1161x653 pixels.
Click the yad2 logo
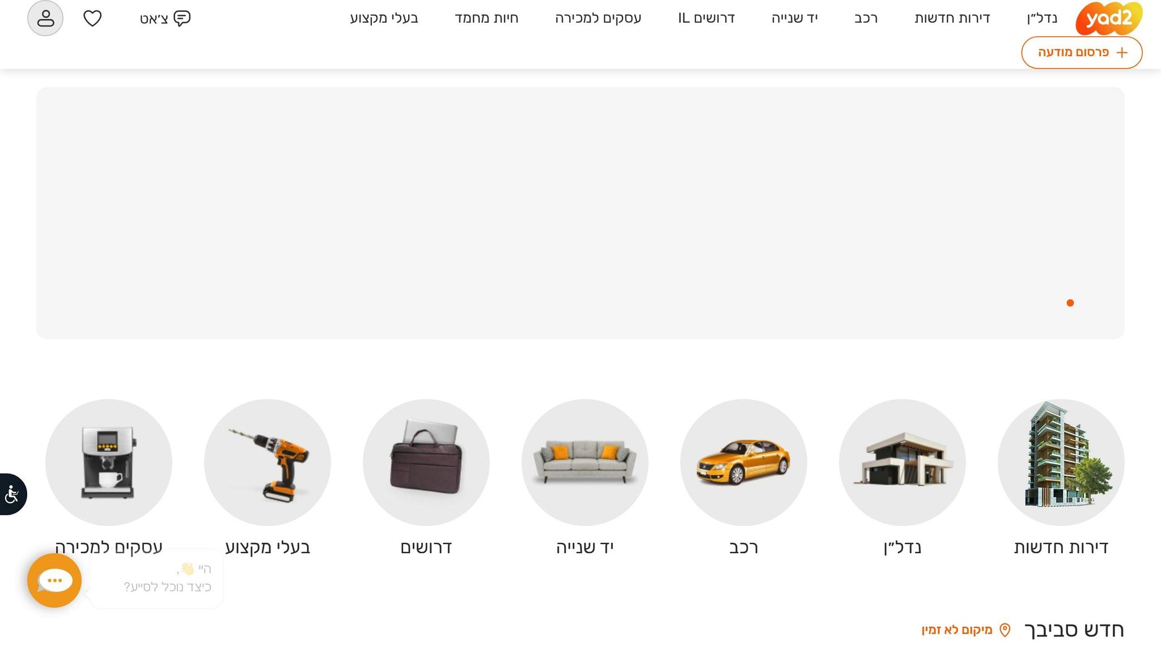pyautogui.click(x=1108, y=18)
